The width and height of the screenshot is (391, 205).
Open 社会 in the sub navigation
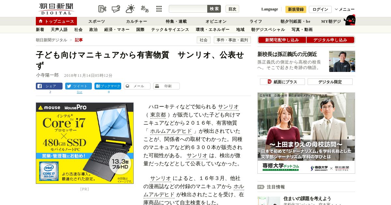tap(79, 29)
